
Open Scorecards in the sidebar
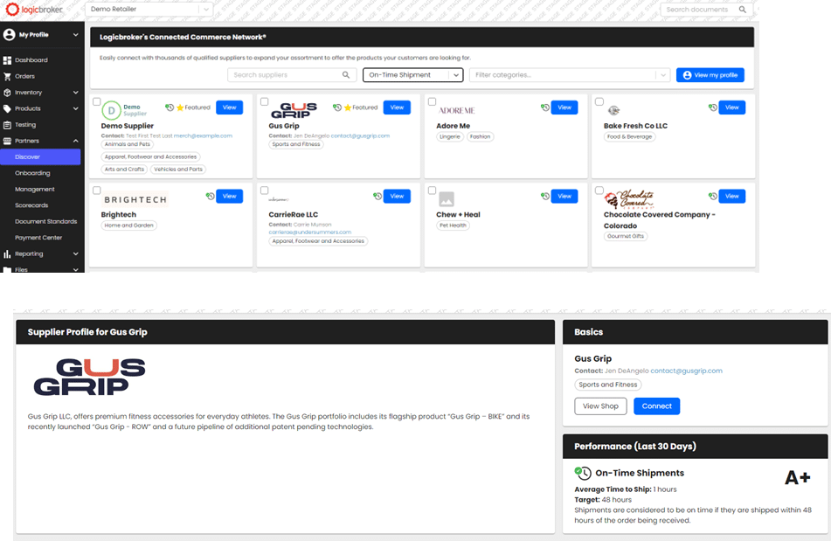coord(31,205)
